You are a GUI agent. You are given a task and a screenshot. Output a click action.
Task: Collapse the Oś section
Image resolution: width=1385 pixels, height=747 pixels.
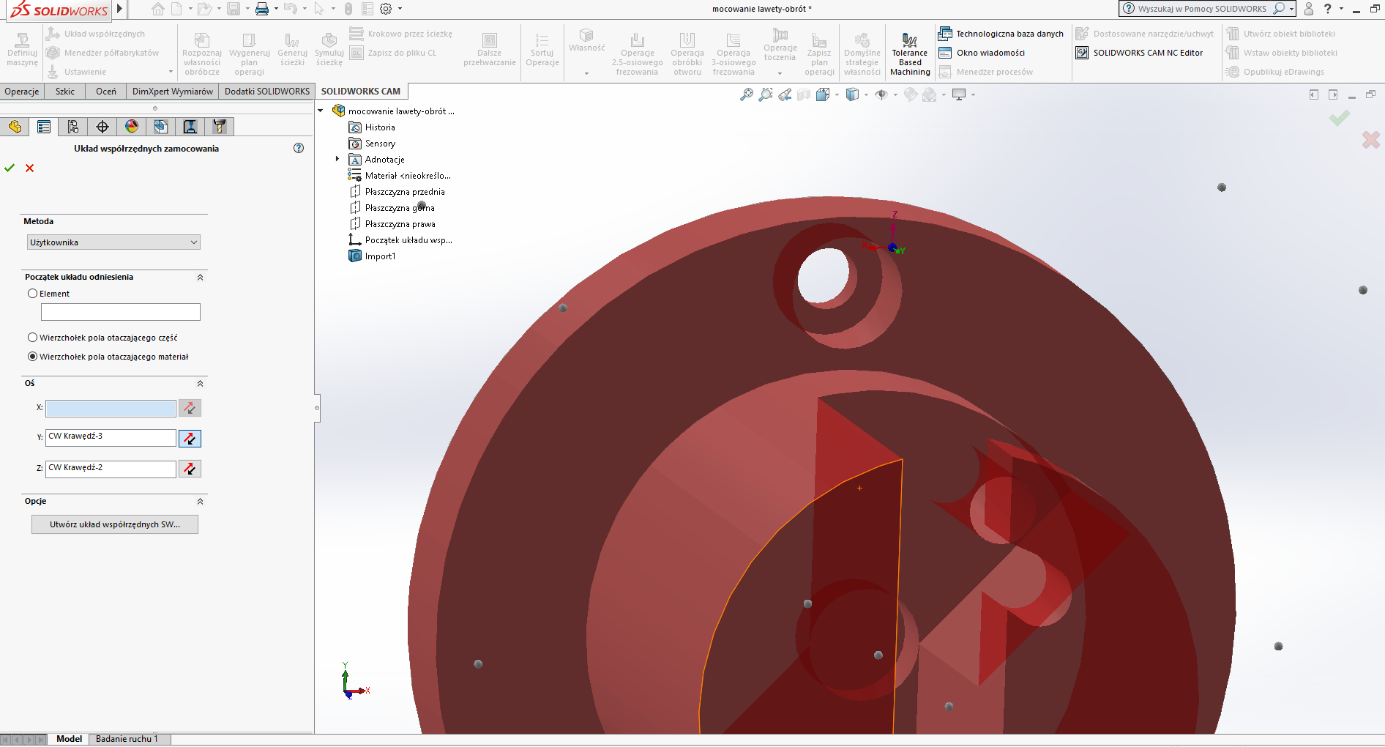pyautogui.click(x=200, y=384)
